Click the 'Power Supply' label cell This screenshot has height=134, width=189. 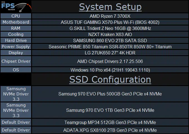click(x=16, y=47)
